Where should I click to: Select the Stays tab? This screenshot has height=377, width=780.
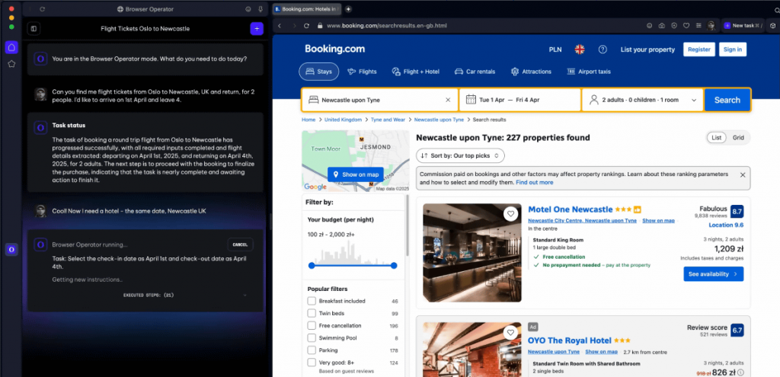coord(319,72)
